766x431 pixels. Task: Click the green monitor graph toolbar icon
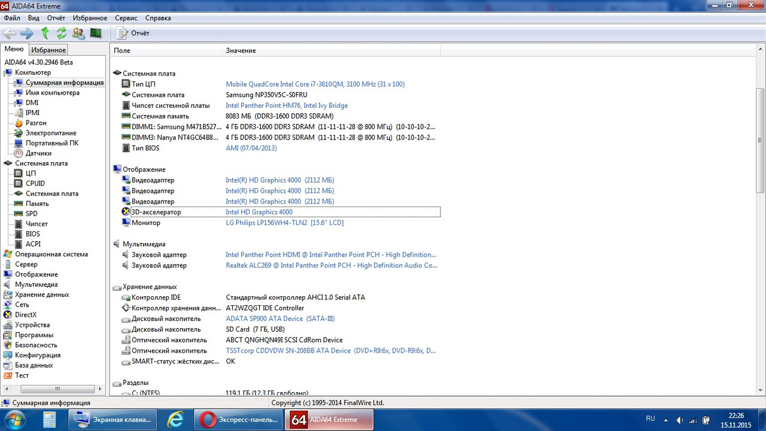[x=96, y=34]
